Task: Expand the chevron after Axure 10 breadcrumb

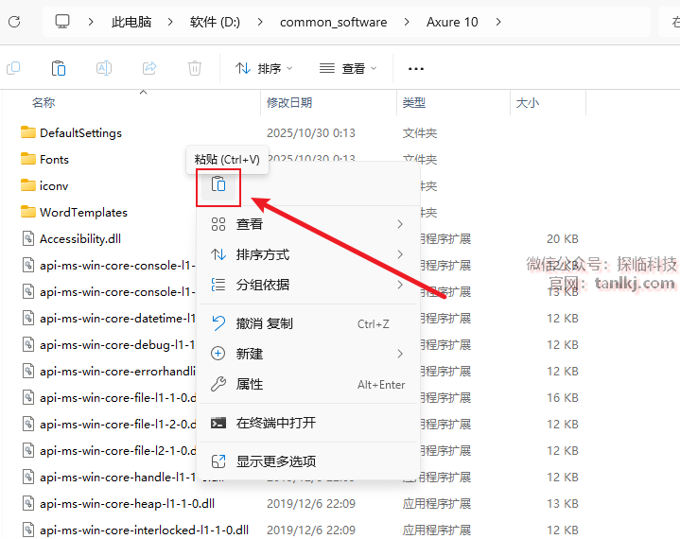Action: pyautogui.click(x=498, y=22)
